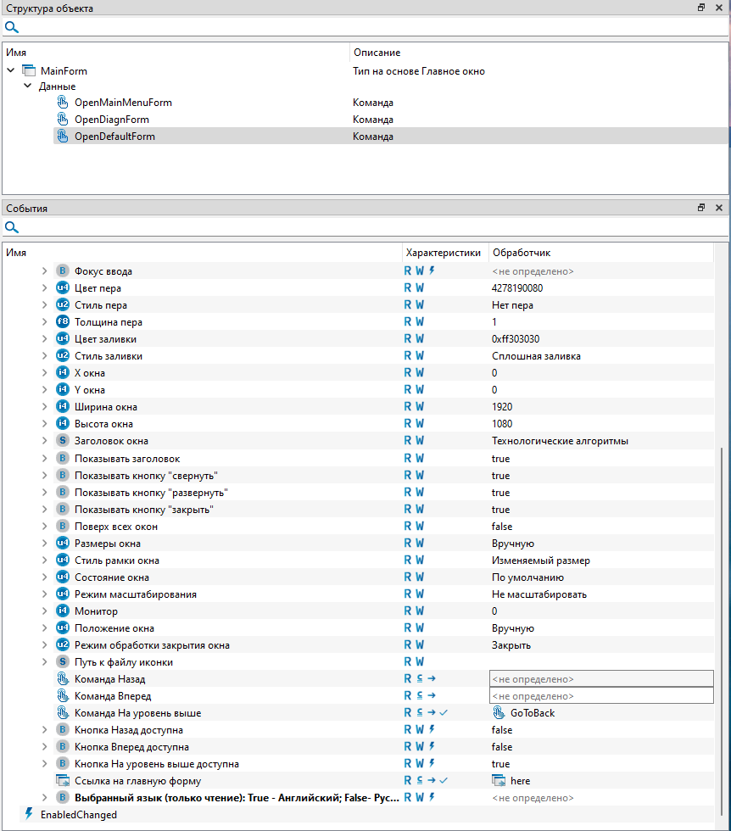Select the OpenDefaultForm tree item
The height and width of the screenshot is (831, 731).
pyautogui.click(x=114, y=137)
